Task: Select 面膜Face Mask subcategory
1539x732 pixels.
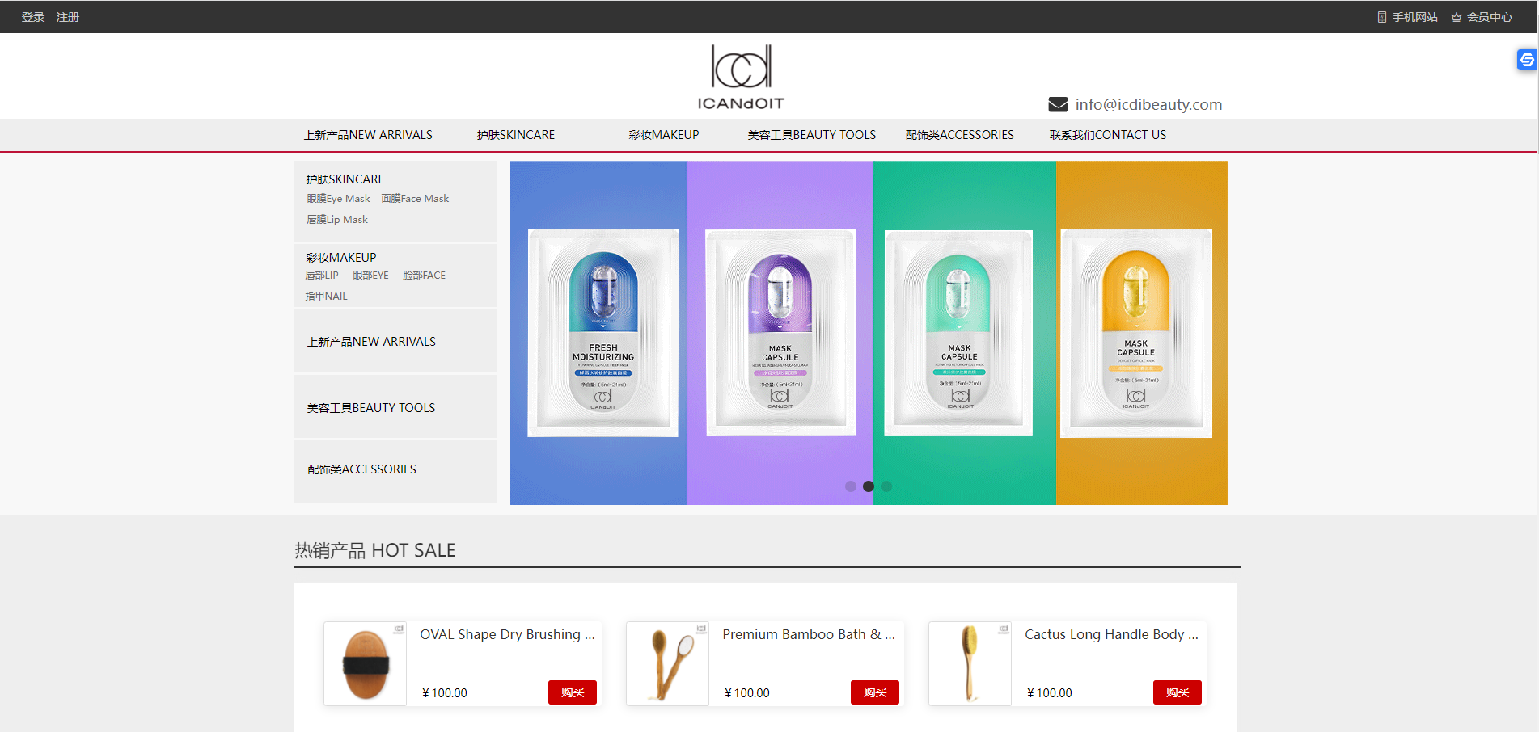Action: [x=415, y=199]
